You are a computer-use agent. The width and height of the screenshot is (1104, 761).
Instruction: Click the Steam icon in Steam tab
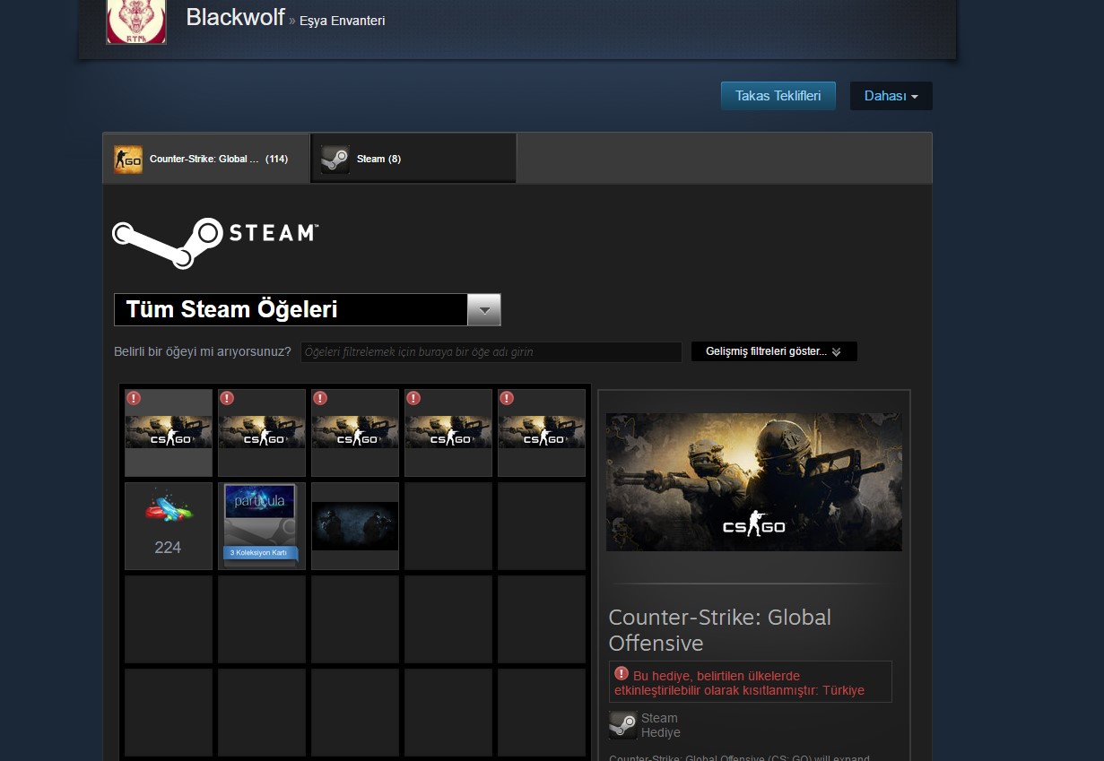pos(335,160)
